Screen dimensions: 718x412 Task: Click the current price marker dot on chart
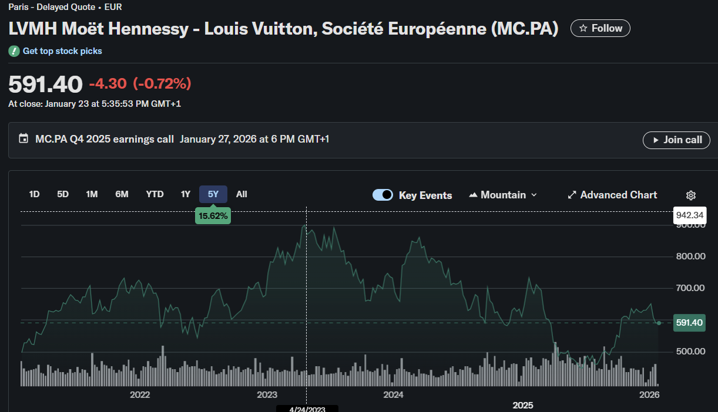coord(659,322)
